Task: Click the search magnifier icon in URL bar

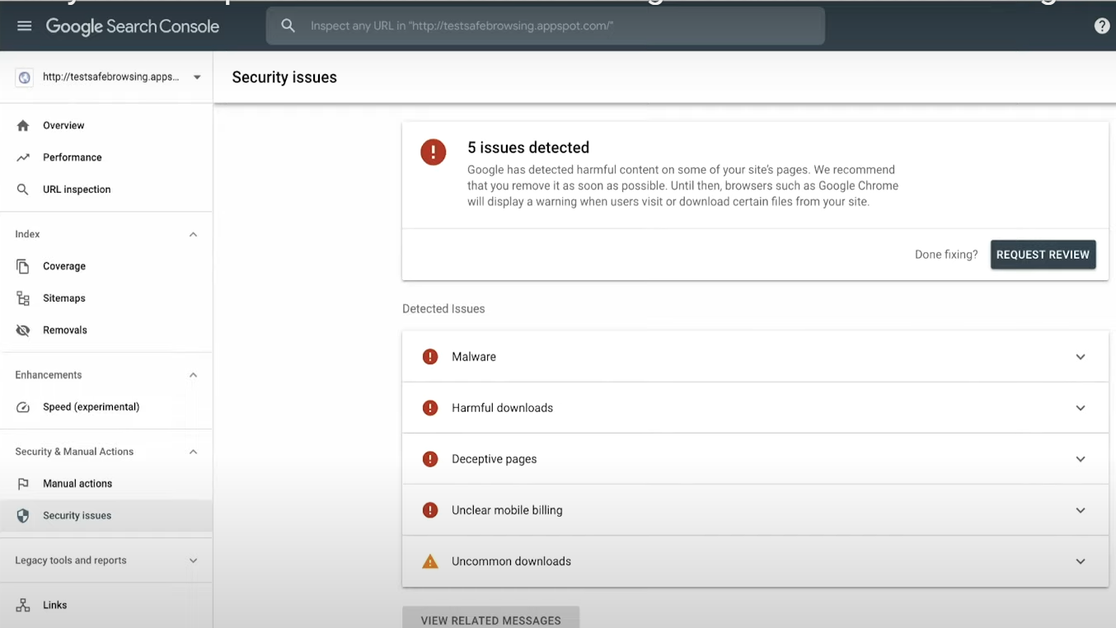Action: [x=288, y=26]
